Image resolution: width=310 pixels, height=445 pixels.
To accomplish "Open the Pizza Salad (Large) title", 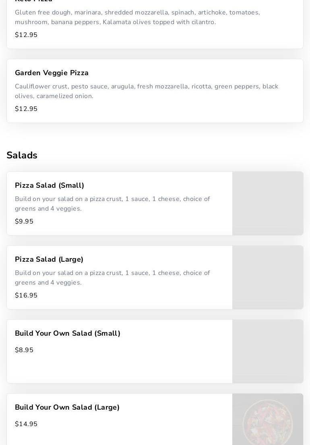I will click(49, 259).
